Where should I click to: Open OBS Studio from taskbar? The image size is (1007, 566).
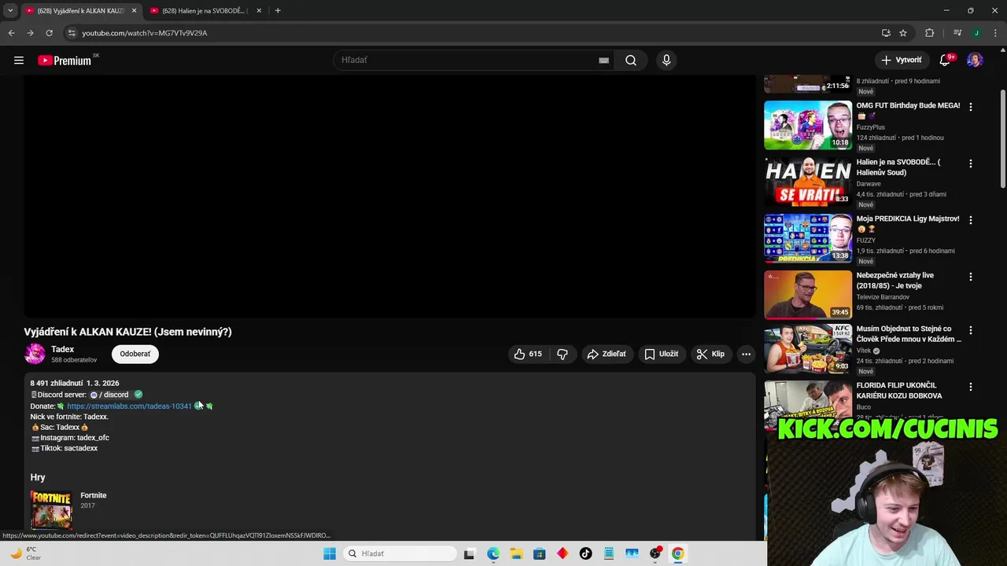pos(655,553)
